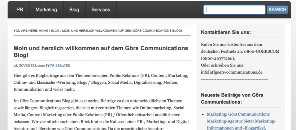Click the phone number text '0800-46377266'
The height and width of the screenshot is (130, 296).
[x=218, y=58]
